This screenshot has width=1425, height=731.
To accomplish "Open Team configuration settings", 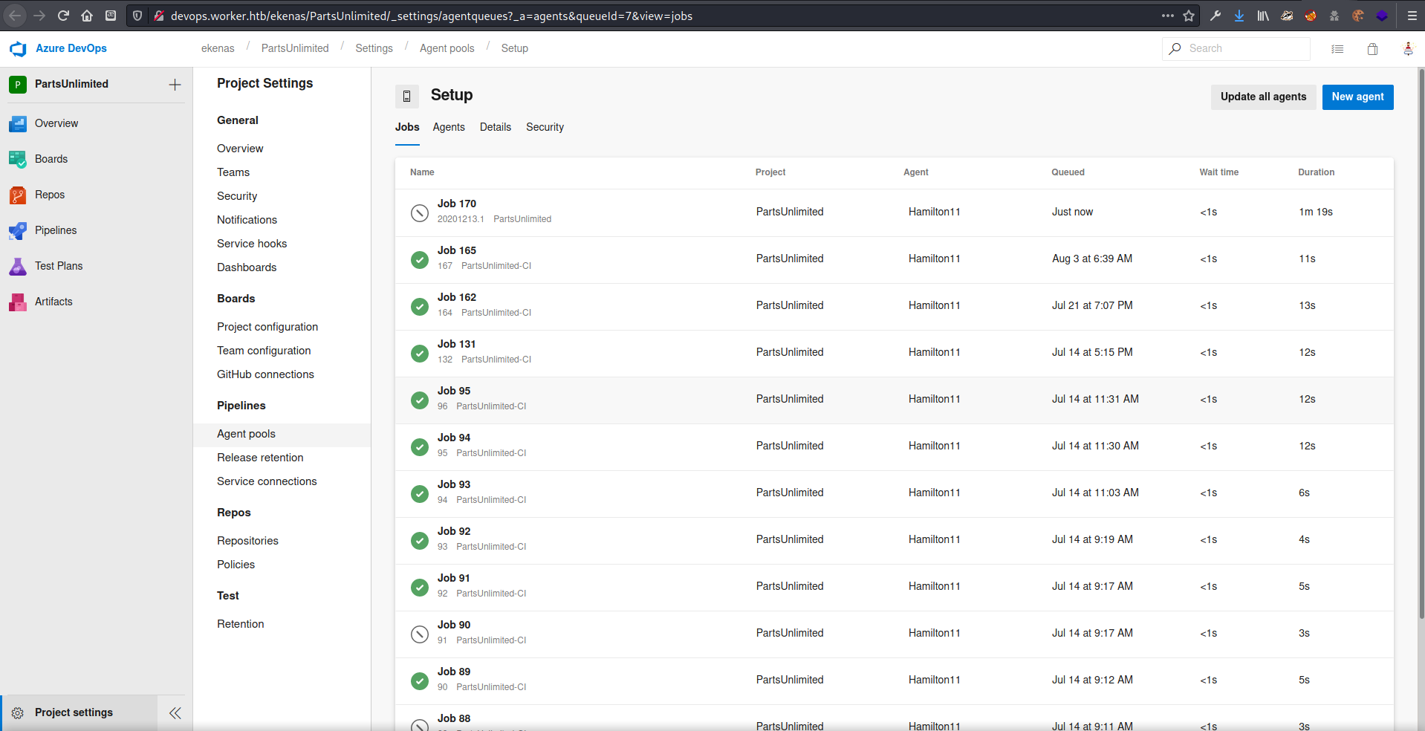I will 264,351.
